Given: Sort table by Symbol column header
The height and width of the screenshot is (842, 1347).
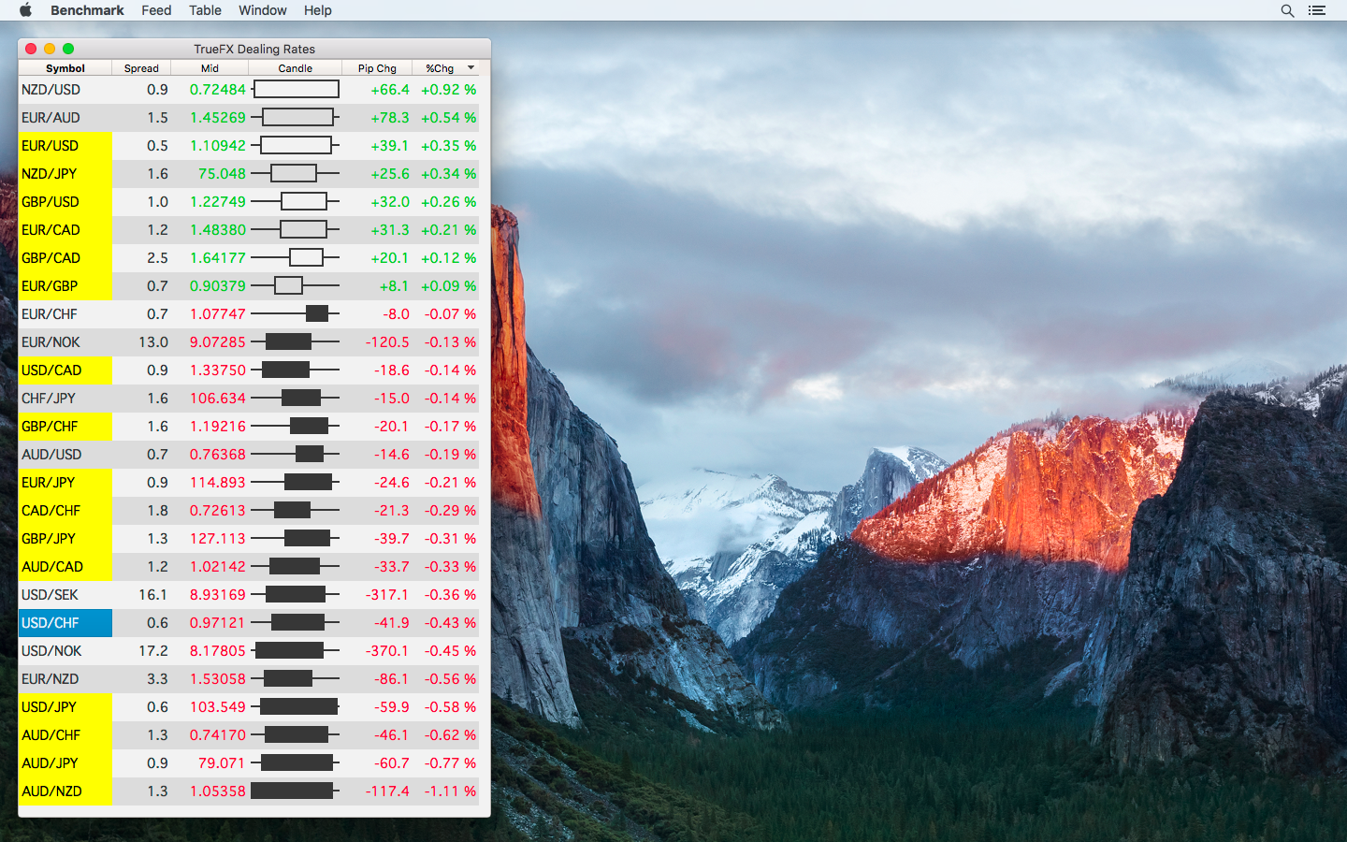Looking at the screenshot, I should 65,68.
